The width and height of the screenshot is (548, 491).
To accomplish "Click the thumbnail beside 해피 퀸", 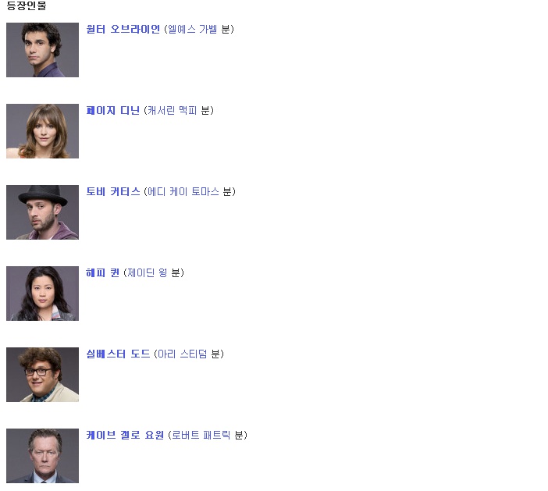I will [42, 294].
